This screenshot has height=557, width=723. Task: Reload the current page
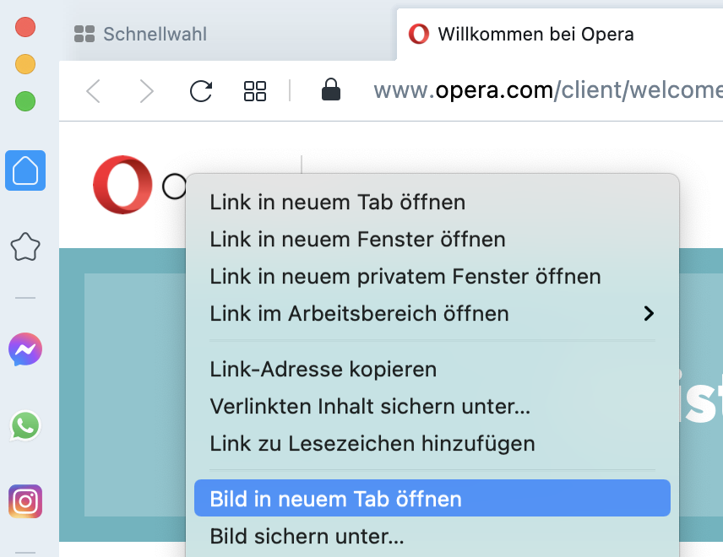pos(201,91)
